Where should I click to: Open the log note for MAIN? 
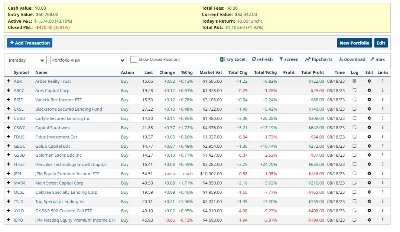(354, 183)
